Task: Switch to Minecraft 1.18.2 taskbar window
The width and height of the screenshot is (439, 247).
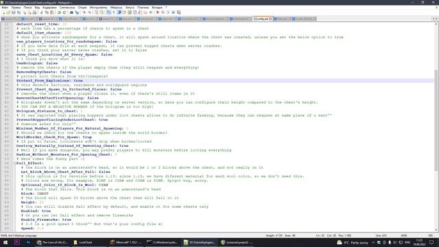Action: (126, 242)
